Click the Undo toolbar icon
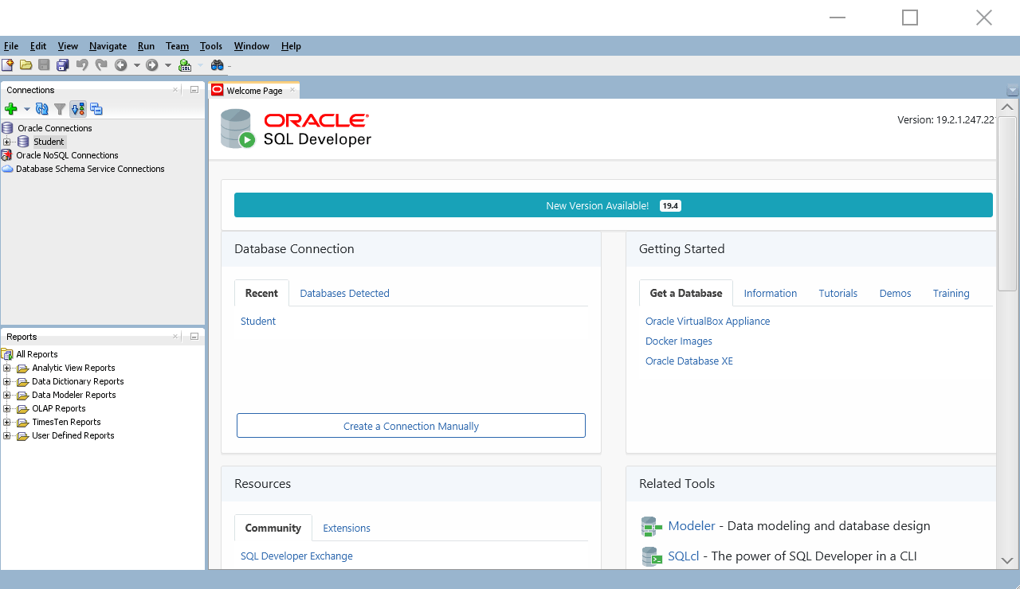This screenshot has height=589, width=1020. point(82,65)
